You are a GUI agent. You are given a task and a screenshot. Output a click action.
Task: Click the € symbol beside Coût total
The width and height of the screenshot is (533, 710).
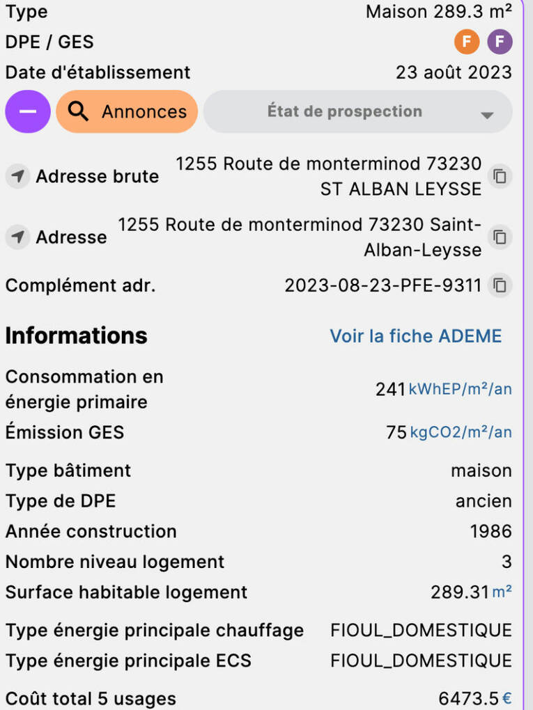click(x=507, y=698)
